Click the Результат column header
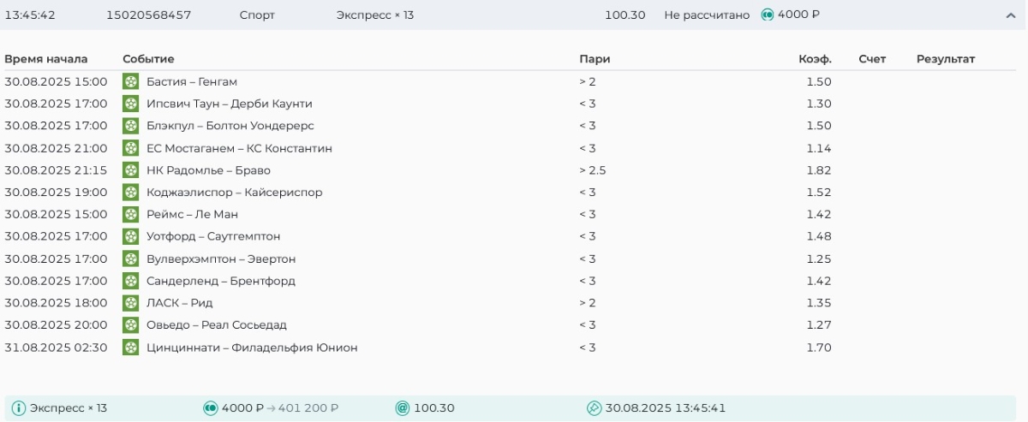 946,59
